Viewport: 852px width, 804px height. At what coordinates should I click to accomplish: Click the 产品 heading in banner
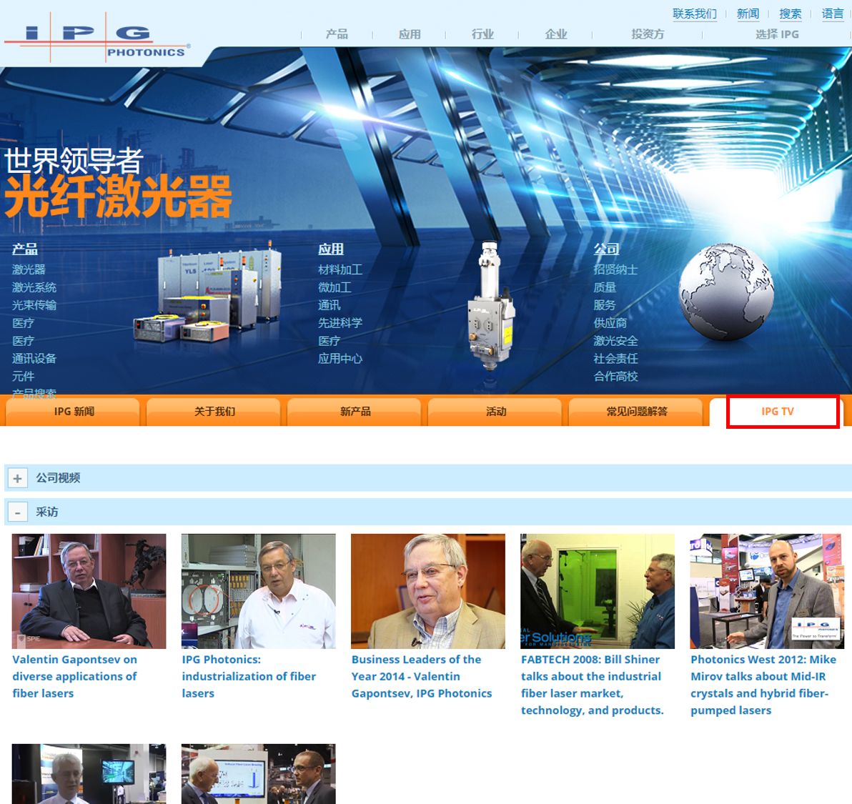point(25,249)
